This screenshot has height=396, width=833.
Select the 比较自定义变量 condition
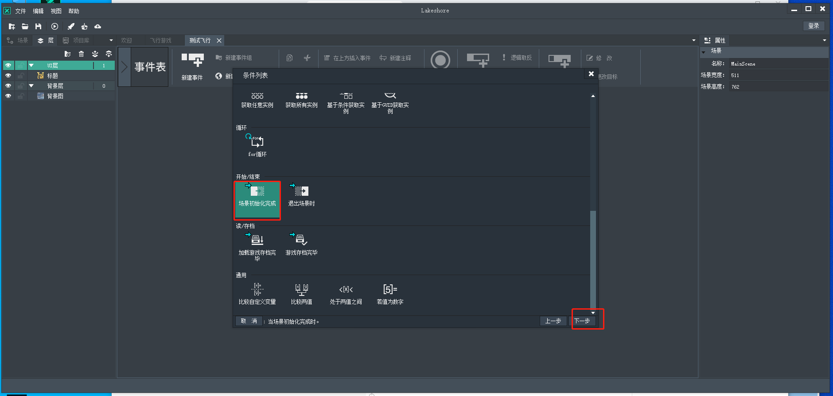(257, 294)
